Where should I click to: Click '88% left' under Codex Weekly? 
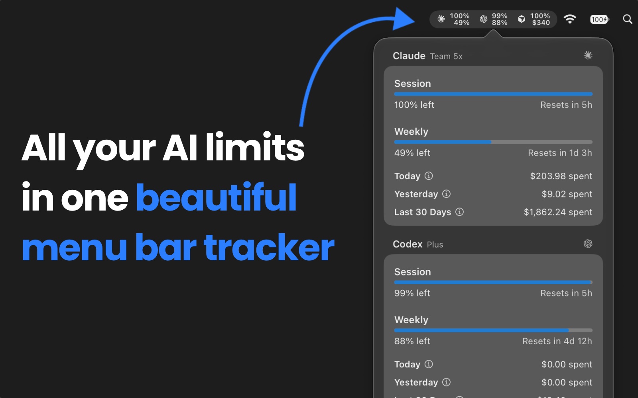tap(412, 341)
